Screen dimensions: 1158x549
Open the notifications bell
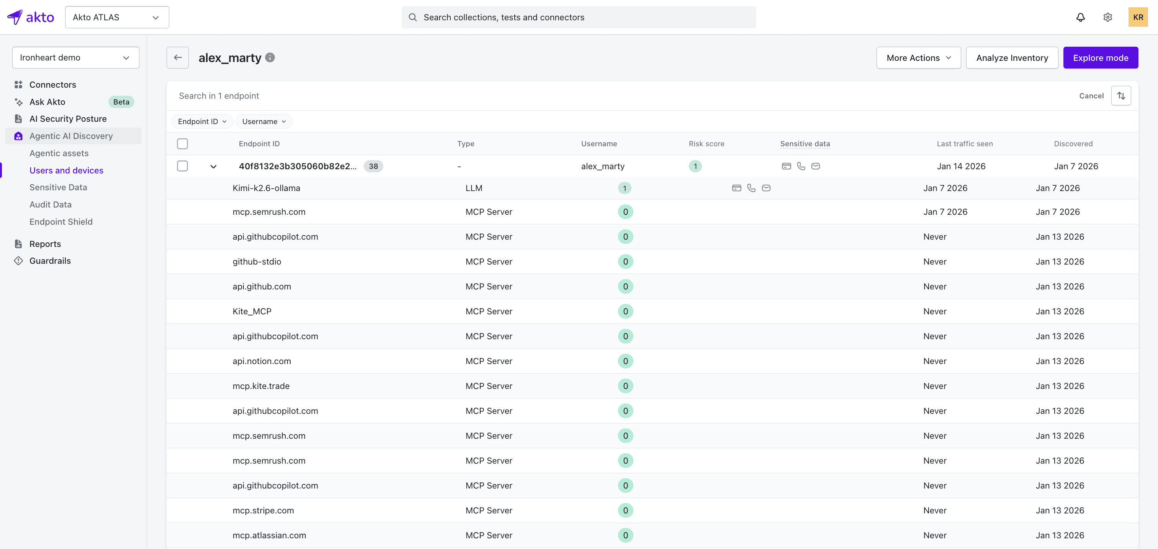tap(1080, 17)
